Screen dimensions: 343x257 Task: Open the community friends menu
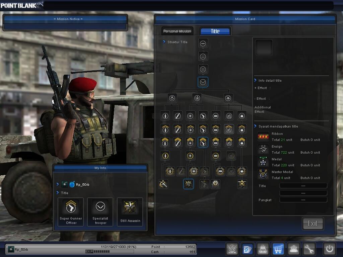click(293, 249)
